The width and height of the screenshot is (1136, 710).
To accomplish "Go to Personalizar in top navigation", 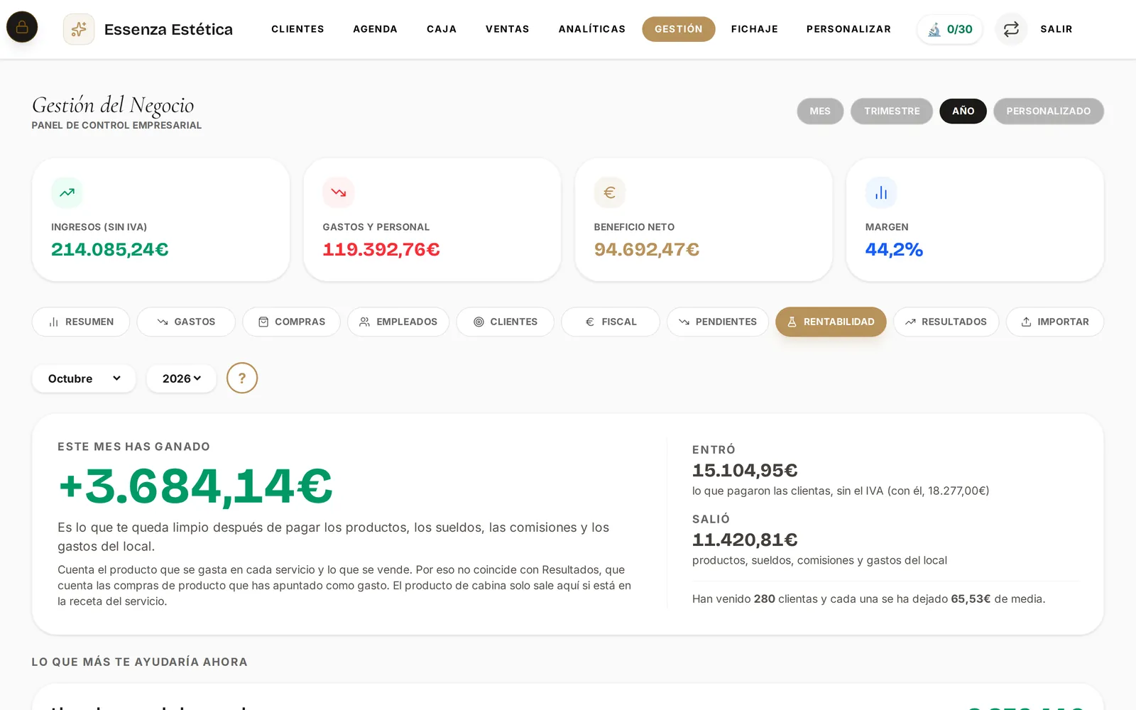I will tap(848, 29).
